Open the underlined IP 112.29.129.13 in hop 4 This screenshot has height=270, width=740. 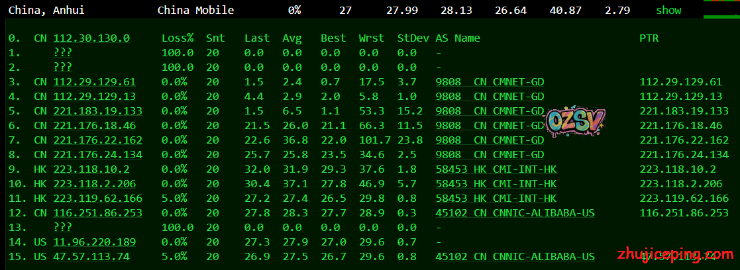click(94, 97)
